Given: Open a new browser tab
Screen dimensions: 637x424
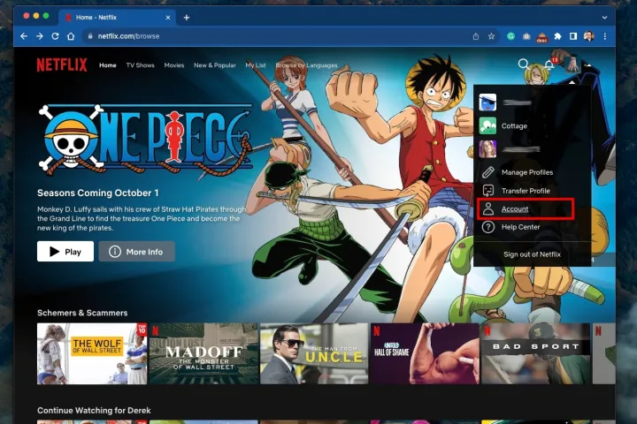Looking at the screenshot, I should pyautogui.click(x=187, y=18).
